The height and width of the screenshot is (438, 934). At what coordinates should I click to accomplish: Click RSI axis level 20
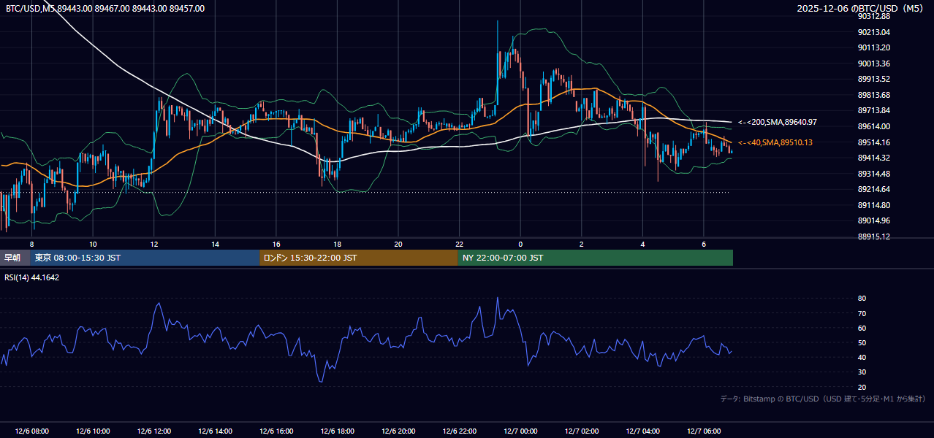[x=862, y=387]
